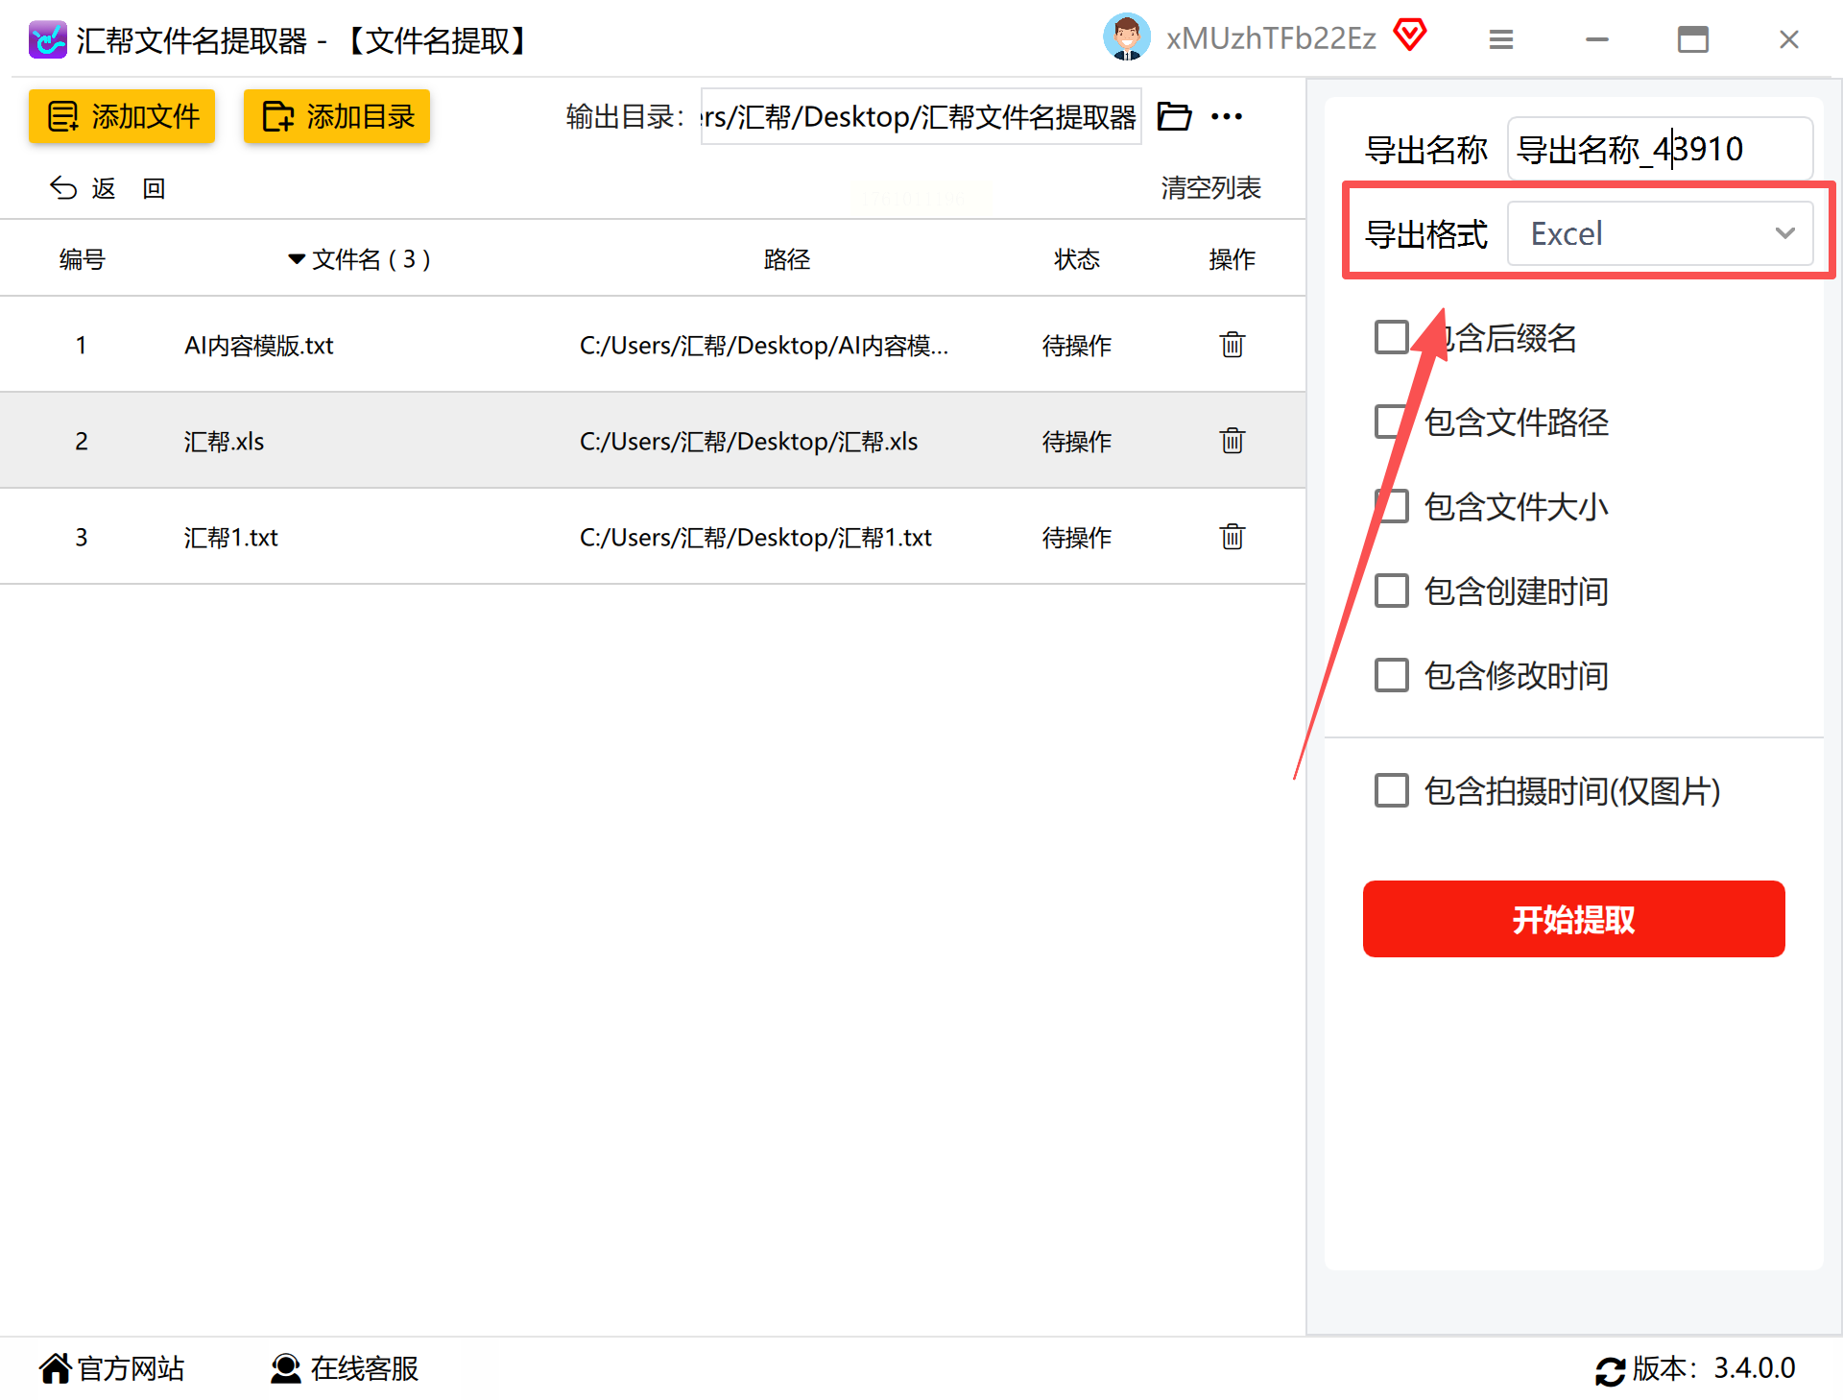Viewport: 1843px width, 1400px height.
Task: Click the red VIP diamond icon
Action: 1409,36
